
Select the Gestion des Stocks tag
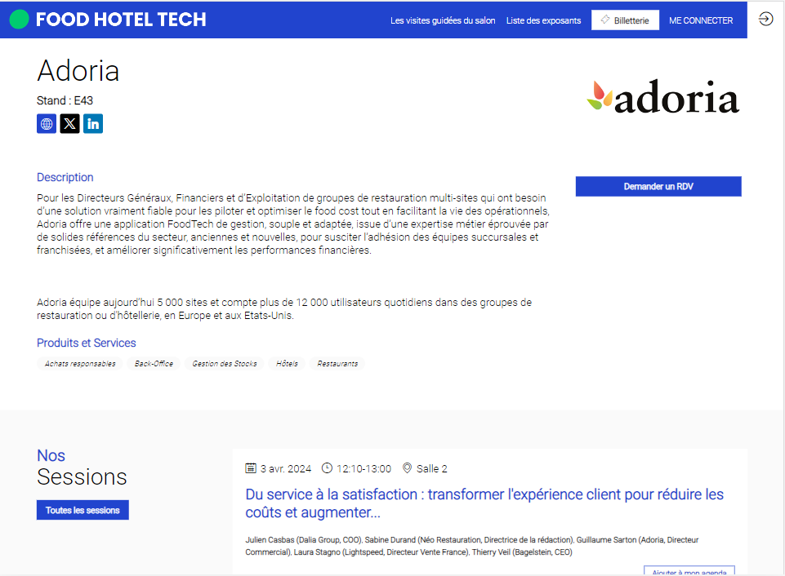225,364
